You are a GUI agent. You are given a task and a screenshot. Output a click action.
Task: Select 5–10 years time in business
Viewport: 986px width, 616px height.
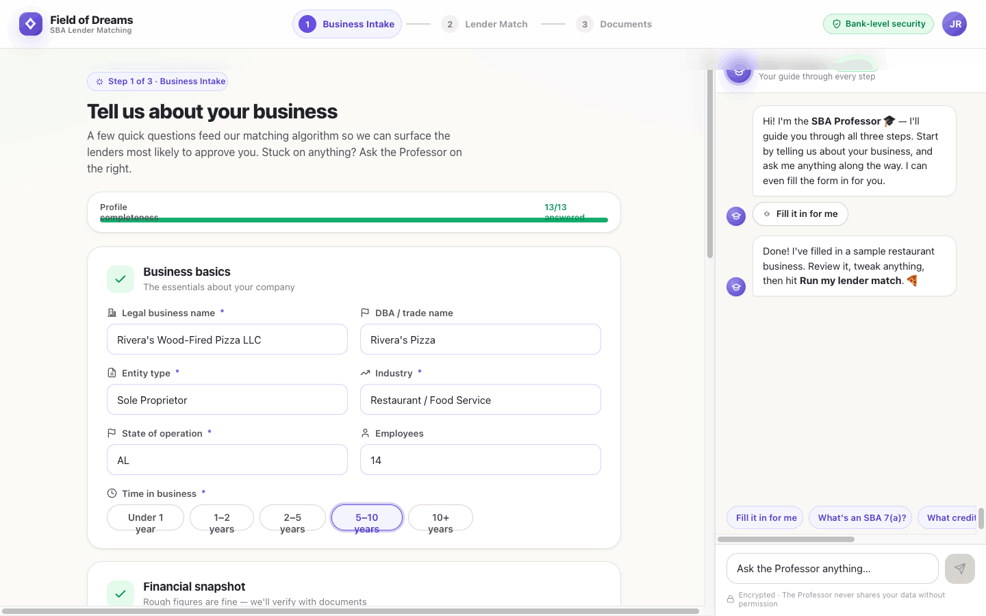[x=367, y=517]
